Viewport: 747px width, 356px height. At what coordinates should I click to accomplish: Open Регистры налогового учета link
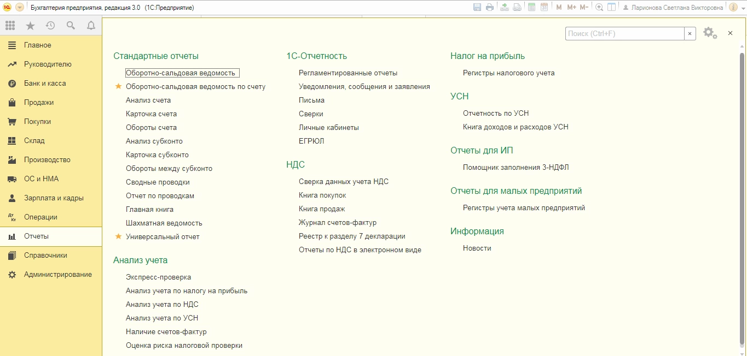pos(508,73)
